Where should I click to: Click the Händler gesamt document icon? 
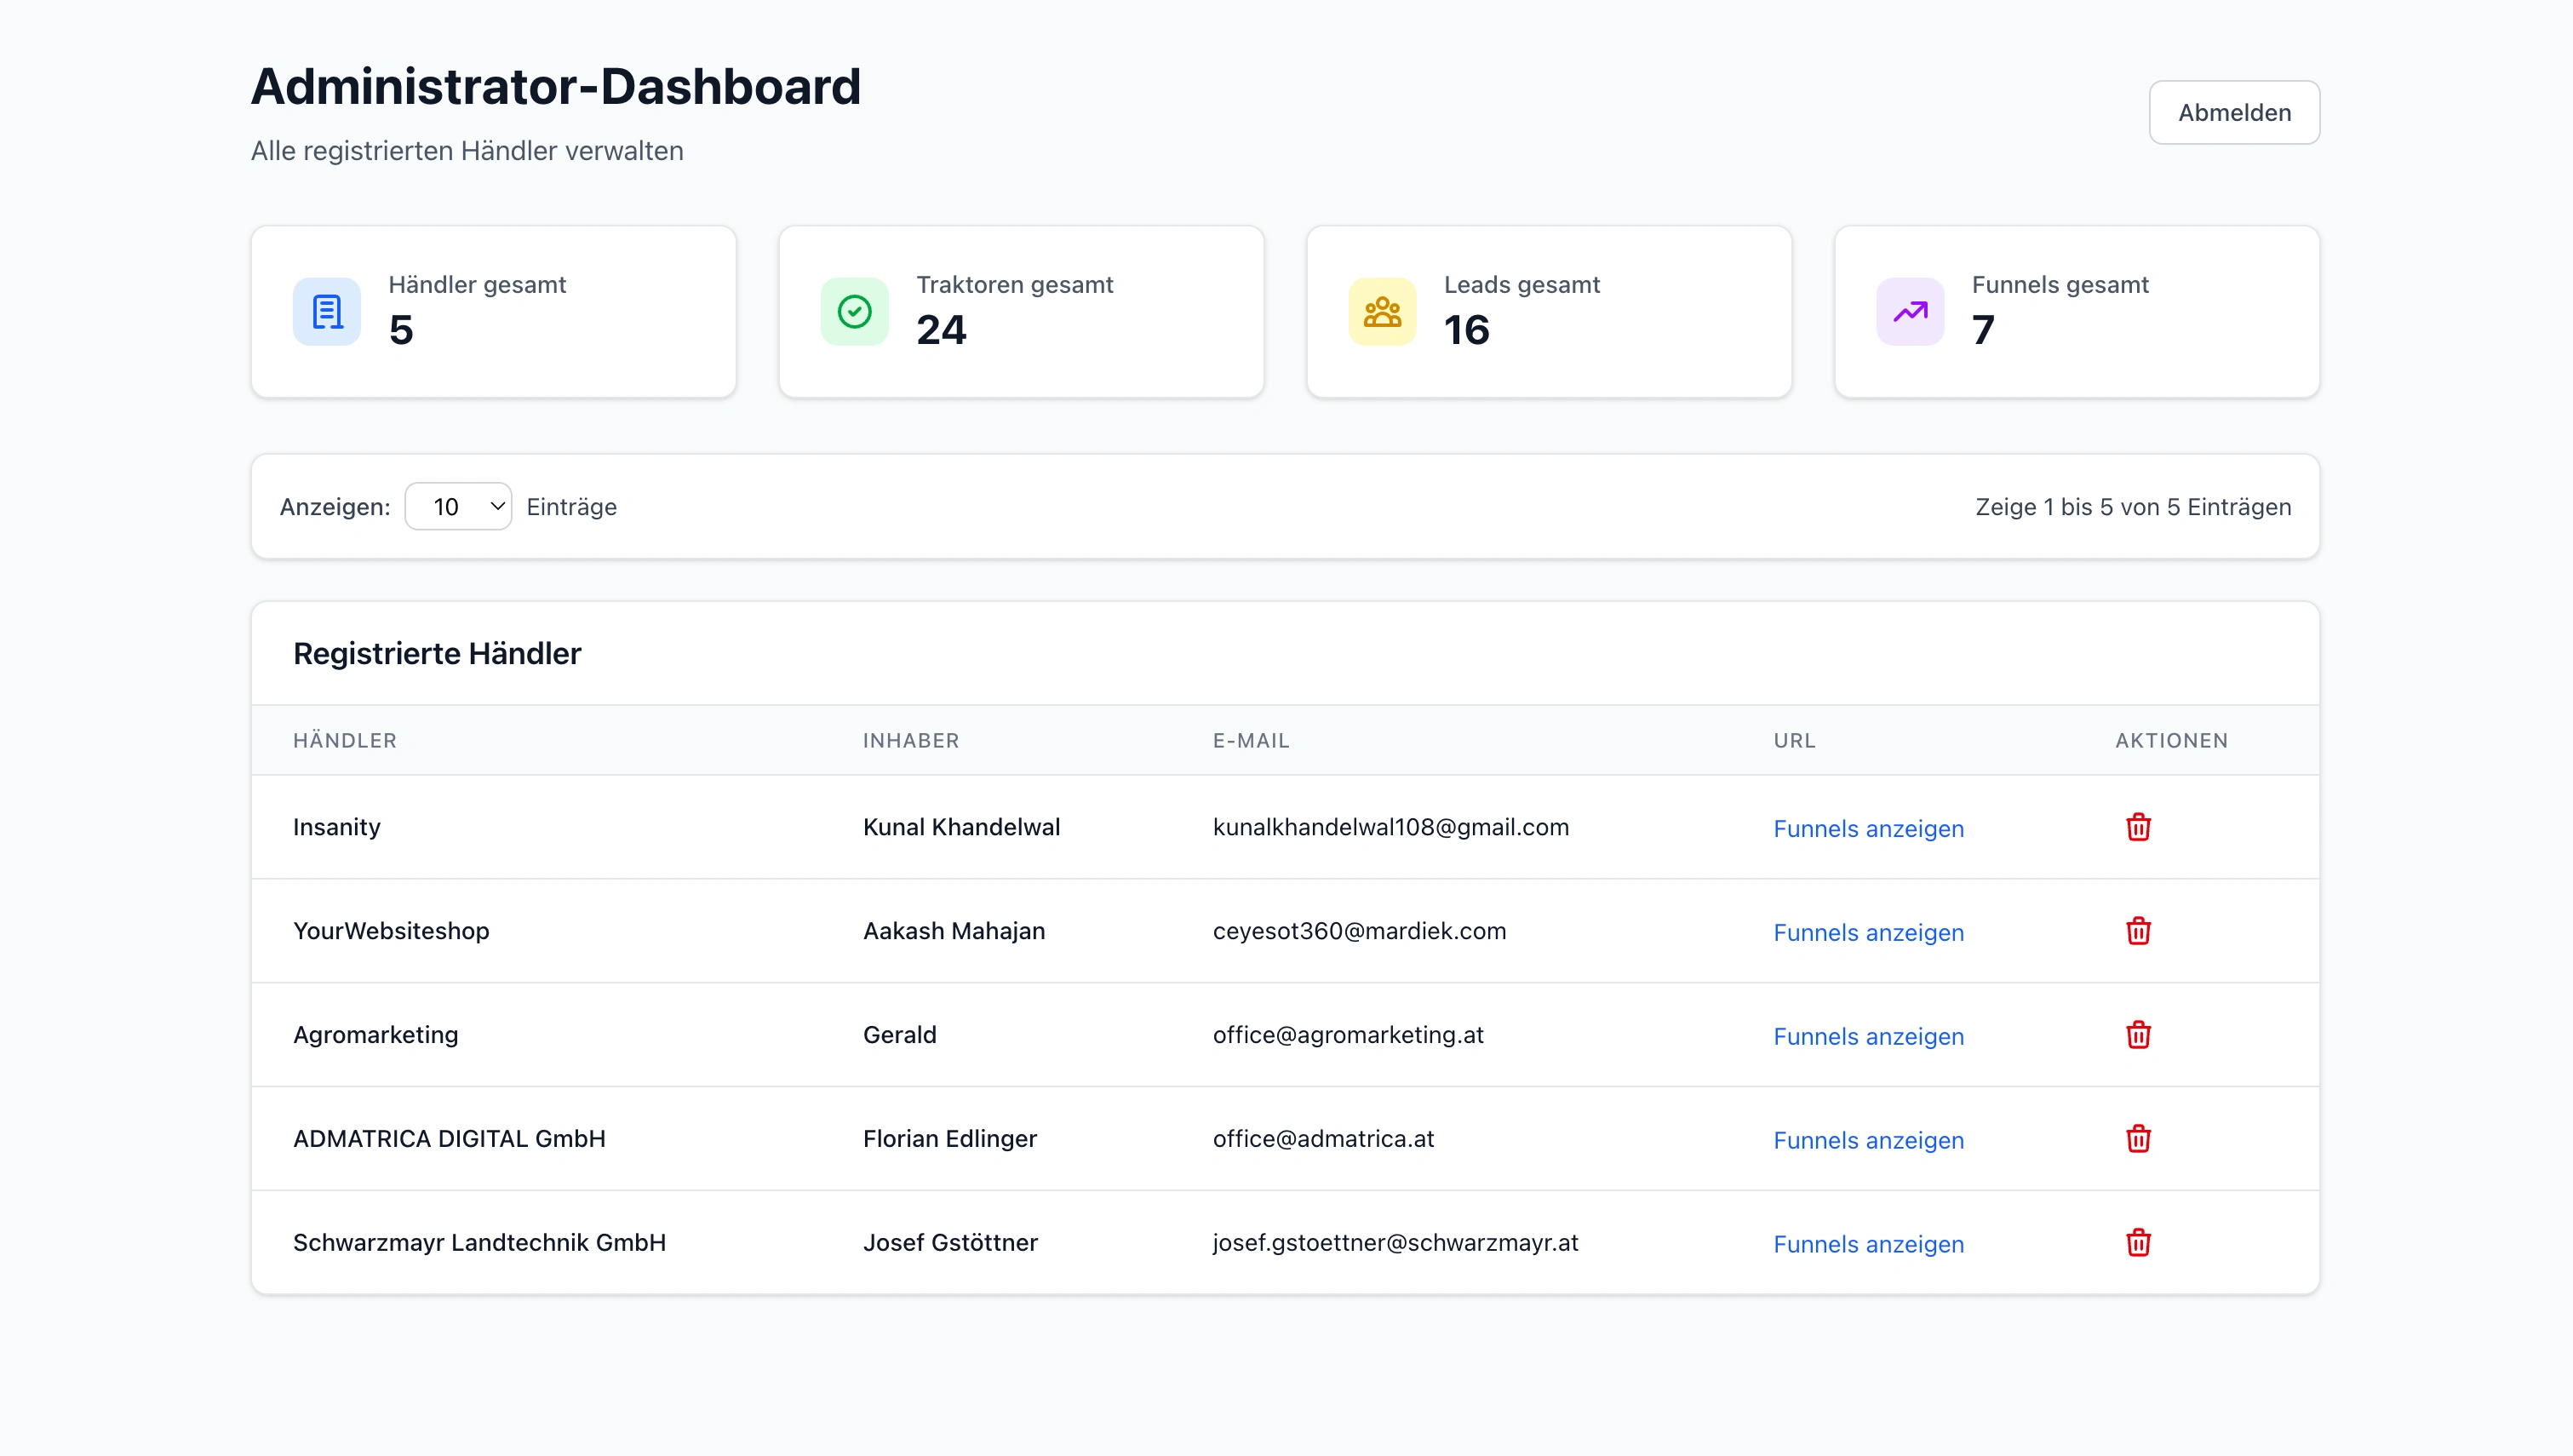tap(327, 312)
